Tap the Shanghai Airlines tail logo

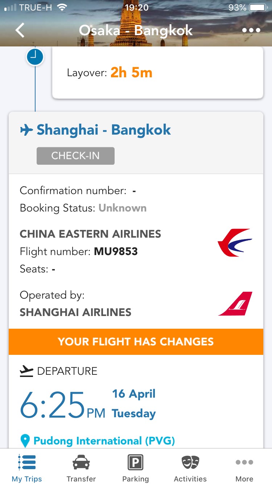(236, 304)
